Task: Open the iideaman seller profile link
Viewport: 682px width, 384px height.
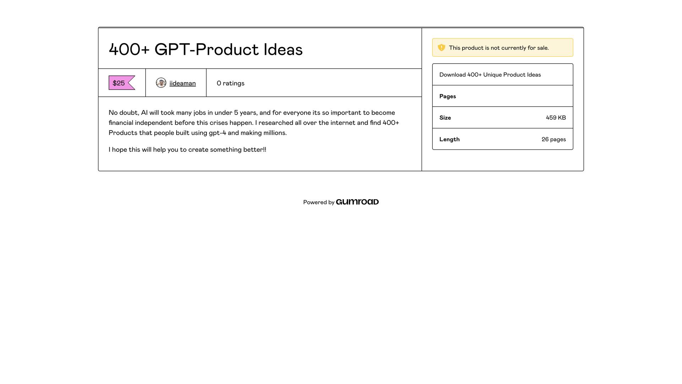Action: pos(183,83)
